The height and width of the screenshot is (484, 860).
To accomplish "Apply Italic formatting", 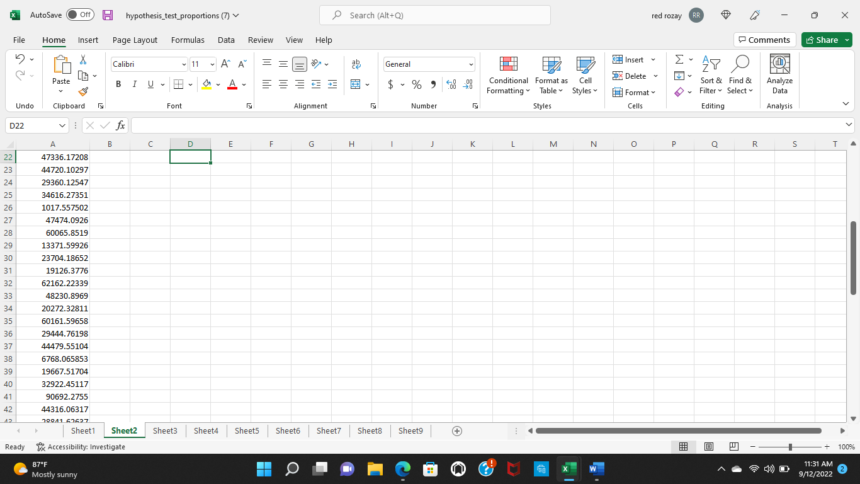I will [134, 84].
